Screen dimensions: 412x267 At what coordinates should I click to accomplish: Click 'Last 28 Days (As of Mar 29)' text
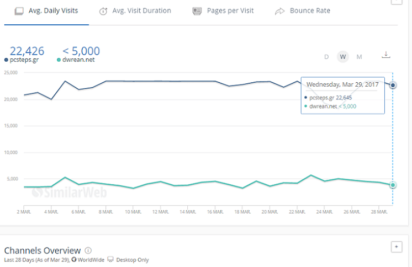pos(37,260)
